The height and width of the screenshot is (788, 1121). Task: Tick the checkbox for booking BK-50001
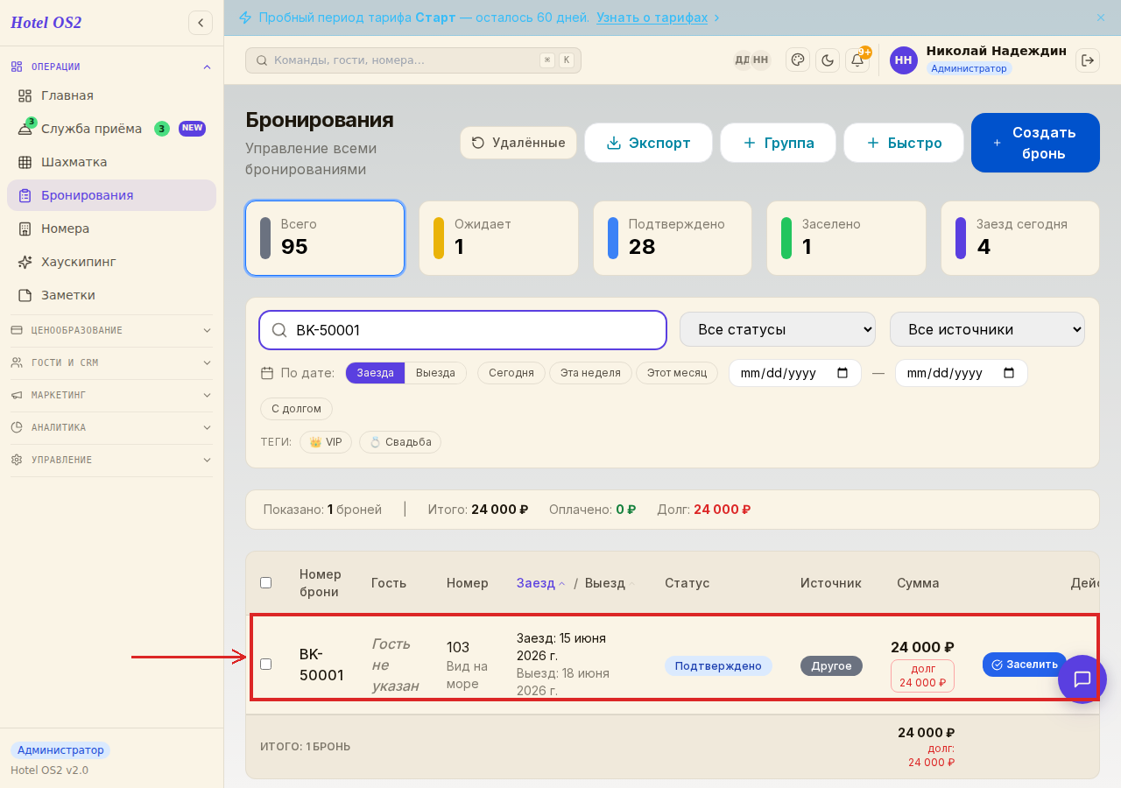(266, 665)
